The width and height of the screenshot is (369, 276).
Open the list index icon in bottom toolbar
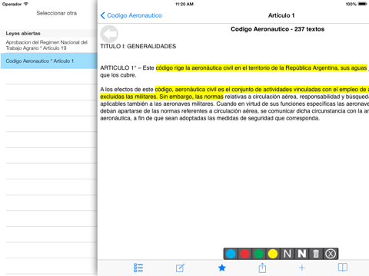pos(138,268)
